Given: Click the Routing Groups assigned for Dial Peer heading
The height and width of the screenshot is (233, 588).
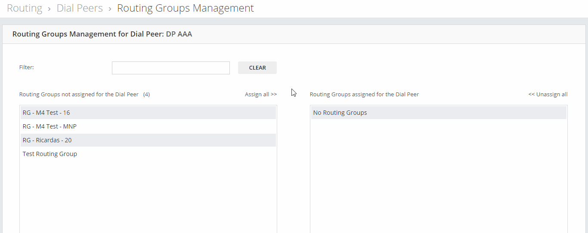Looking at the screenshot, I should pos(364,95).
